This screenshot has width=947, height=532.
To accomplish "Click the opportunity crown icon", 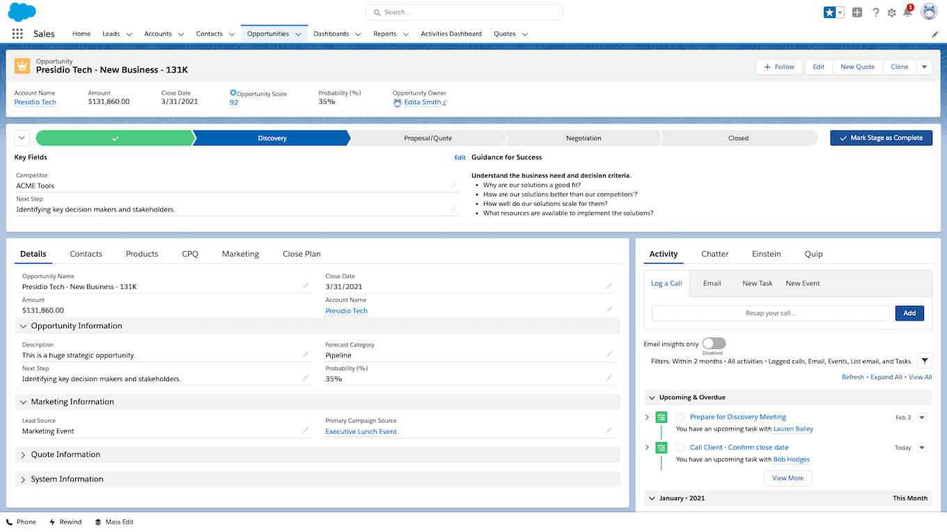I will coord(22,66).
